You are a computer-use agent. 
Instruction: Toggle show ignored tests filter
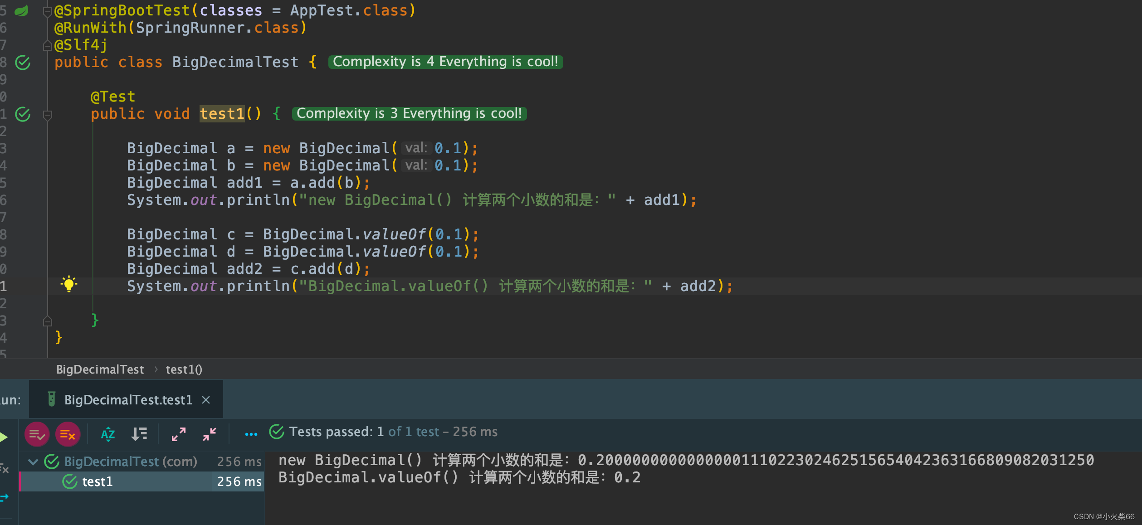coord(68,434)
